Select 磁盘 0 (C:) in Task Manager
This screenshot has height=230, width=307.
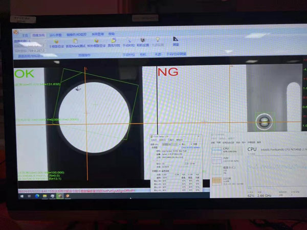[226, 168]
